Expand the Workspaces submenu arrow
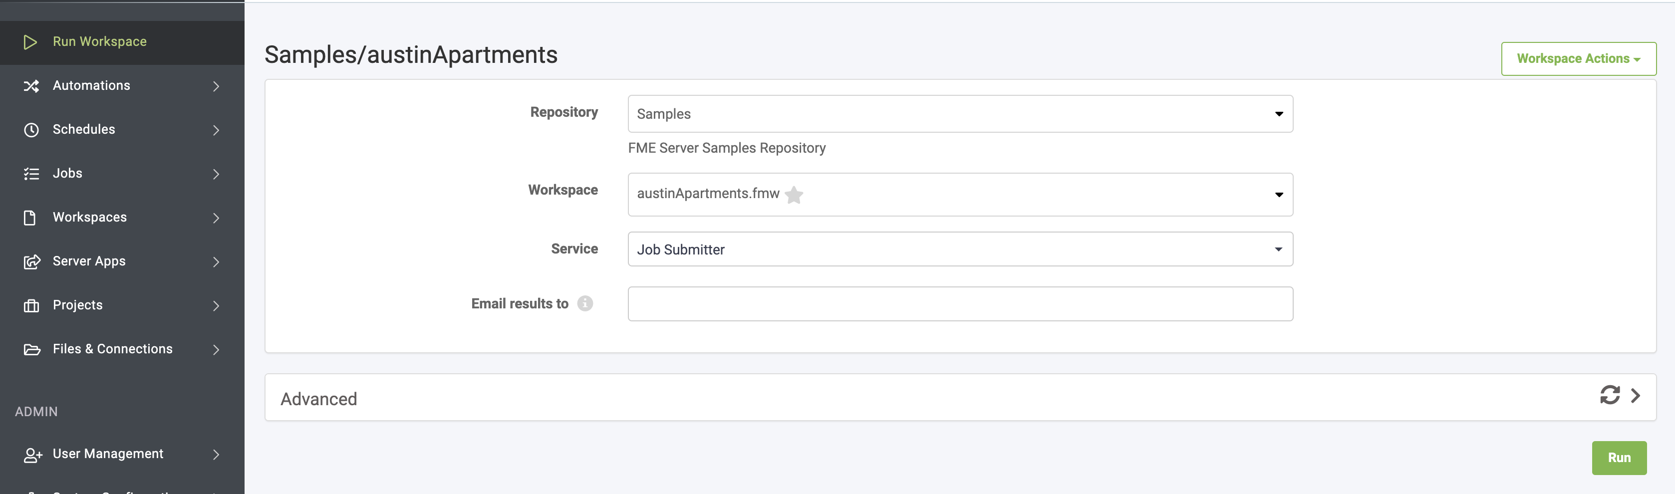The height and width of the screenshot is (494, 1675). [216, 218]
